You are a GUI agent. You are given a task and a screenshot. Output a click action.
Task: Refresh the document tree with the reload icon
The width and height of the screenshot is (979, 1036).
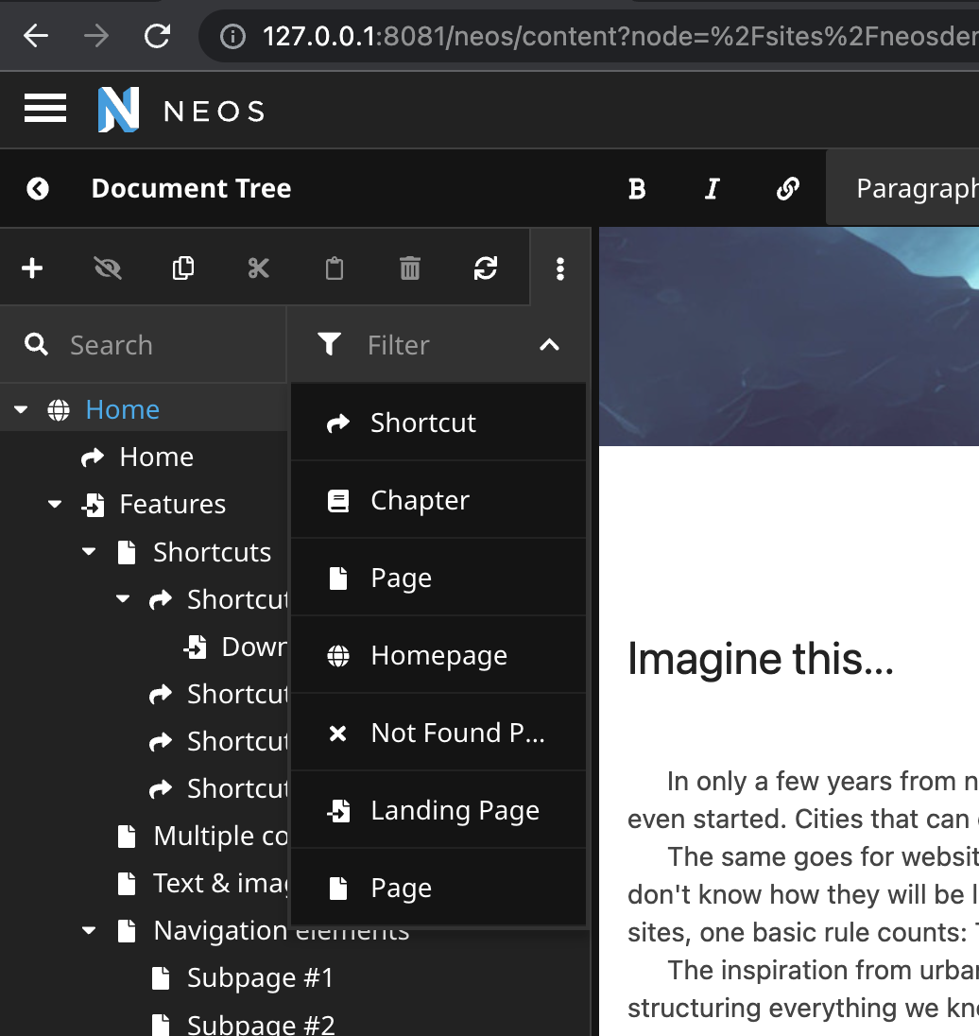point(486,268)
